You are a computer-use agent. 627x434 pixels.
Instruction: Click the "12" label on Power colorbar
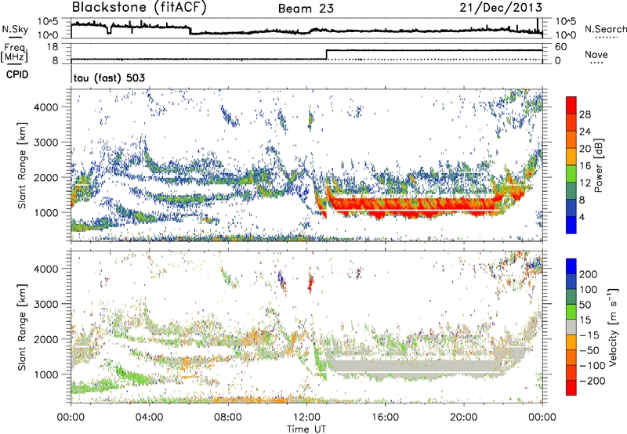click(x=585, y=183)
